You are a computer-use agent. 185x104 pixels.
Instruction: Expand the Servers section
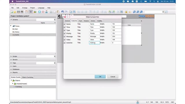11,60
